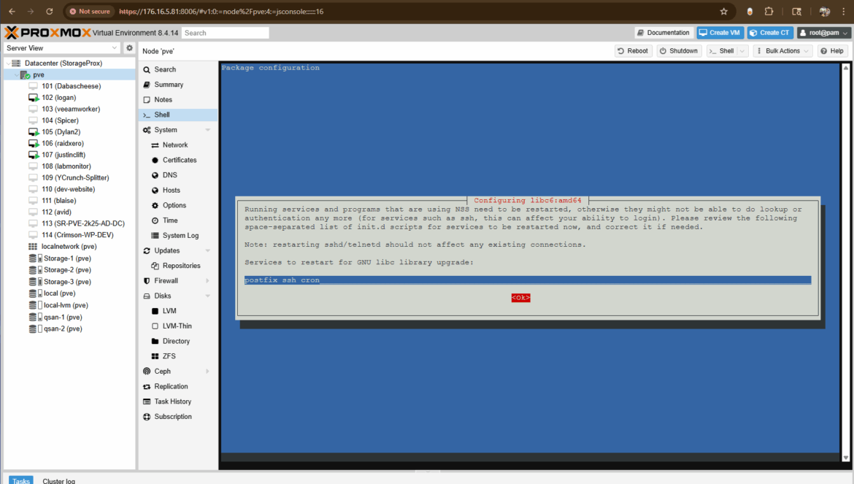Click the Proxmox search input field
Screen dimensions: 854x484
(225, 33)
